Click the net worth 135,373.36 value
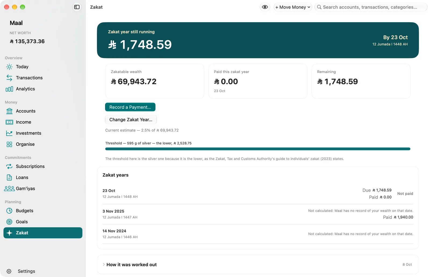This screenshot has width=430, height=277. pos(27,41)
